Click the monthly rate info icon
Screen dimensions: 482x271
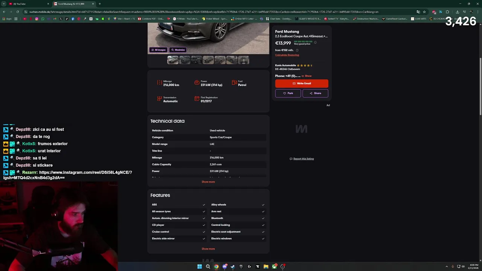(297, 50)
